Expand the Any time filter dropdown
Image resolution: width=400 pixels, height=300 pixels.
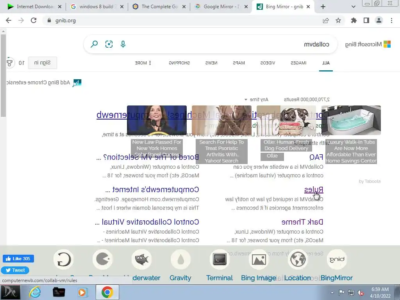click(x=256, y=100)
